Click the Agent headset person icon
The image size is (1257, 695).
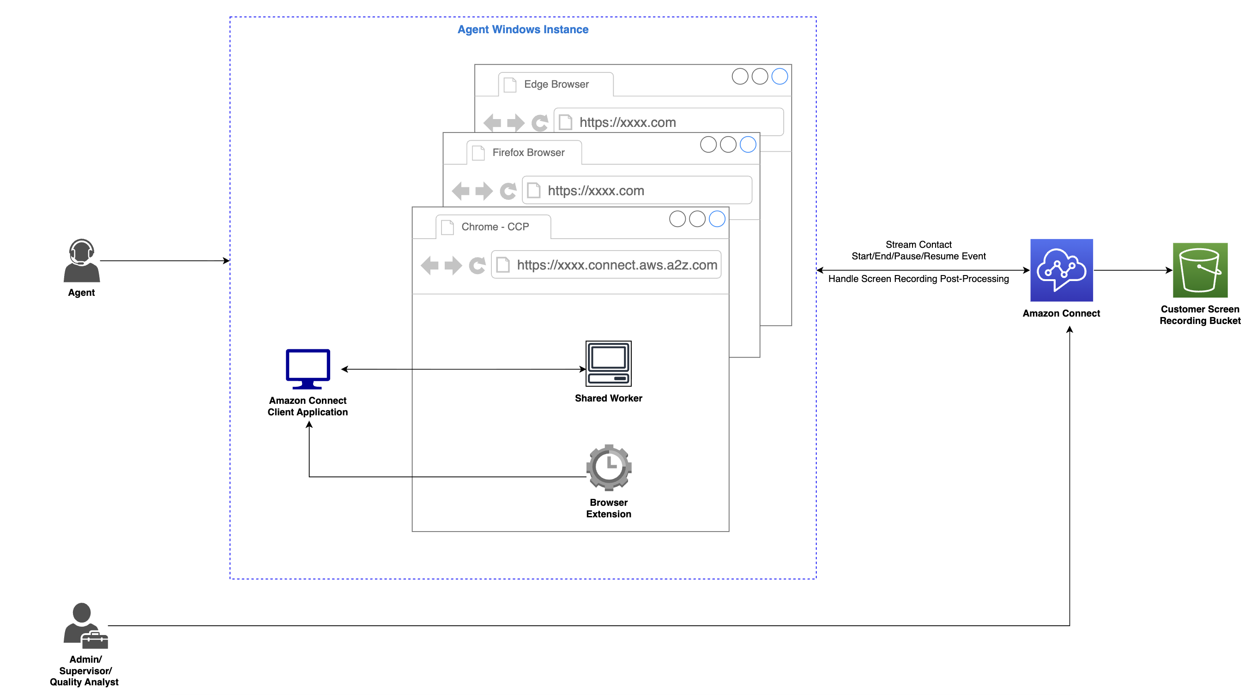81,260
